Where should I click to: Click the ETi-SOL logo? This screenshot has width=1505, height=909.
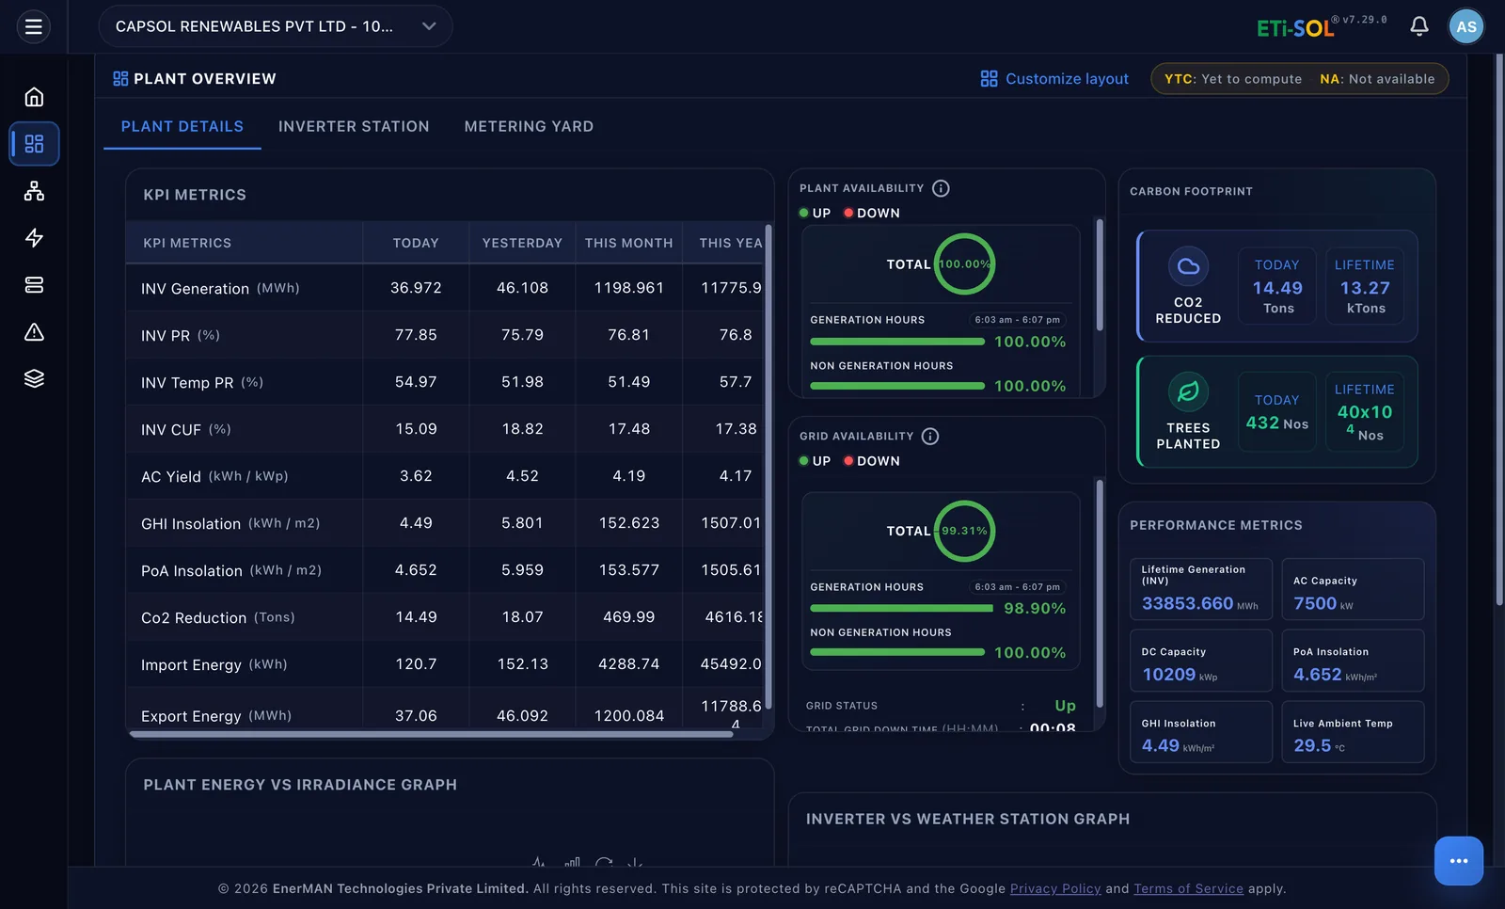pyautogui.click(x=1295, y=27)
